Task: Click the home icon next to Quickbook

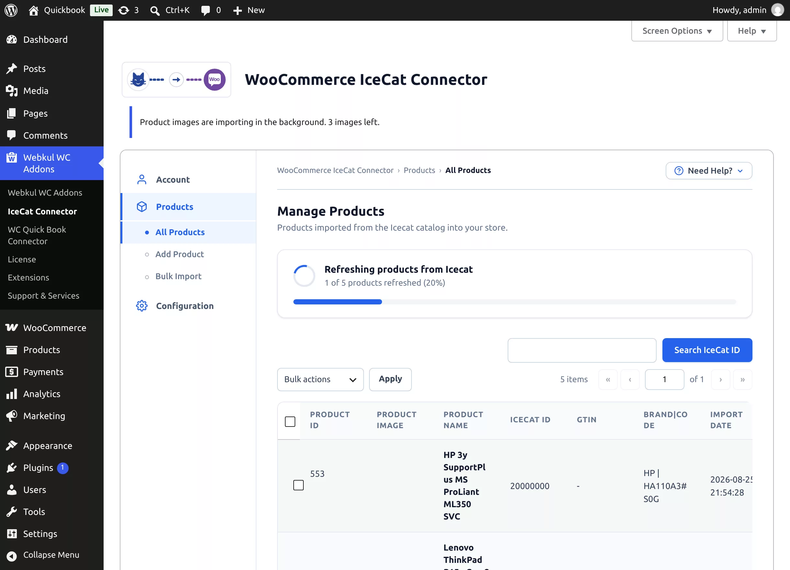Action: pos(33,10)
